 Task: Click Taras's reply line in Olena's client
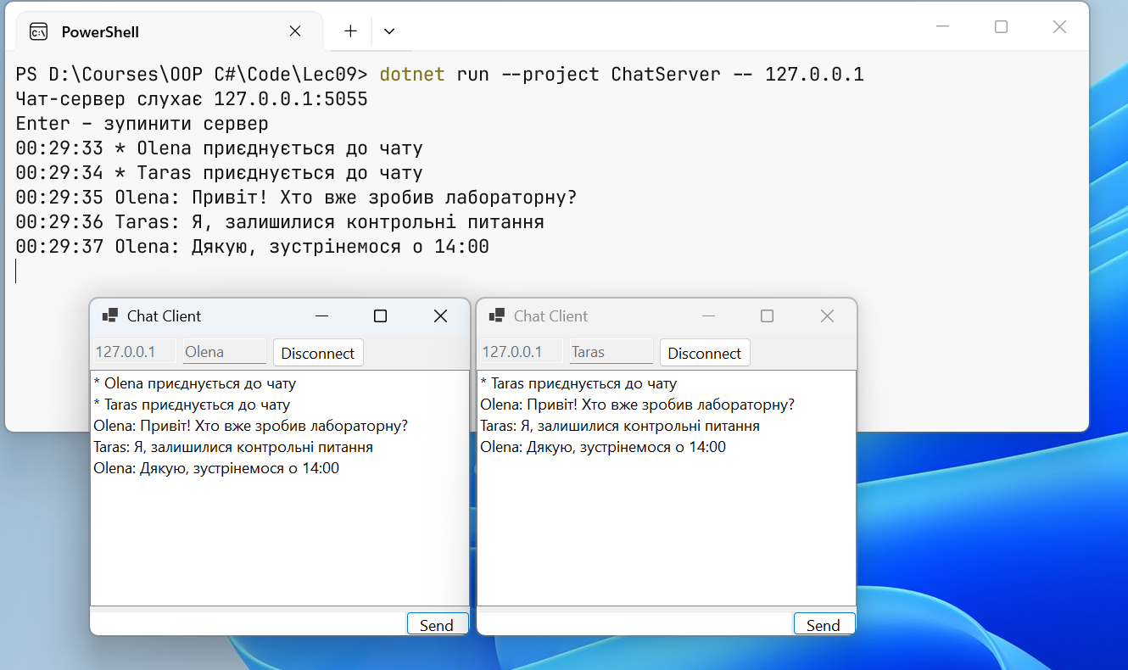pyautogui.click(x=233, y=447)
